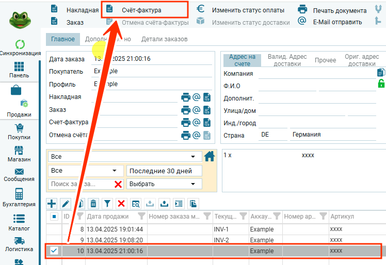386x265 pixels.
Task: Click the @ email icon in Заказ row
Action: pos(197,110)
